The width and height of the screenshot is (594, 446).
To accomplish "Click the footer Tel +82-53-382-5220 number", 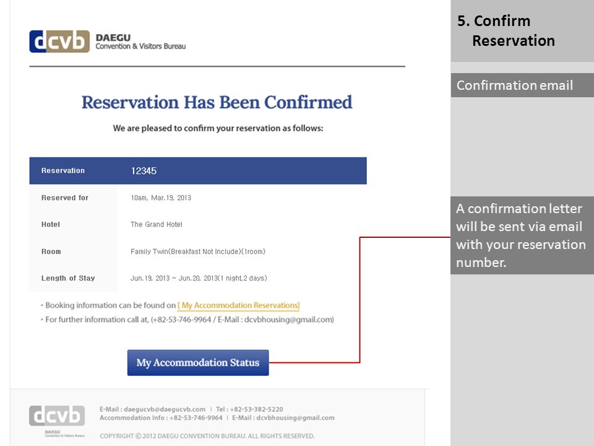I will click(x=256, y=409).
